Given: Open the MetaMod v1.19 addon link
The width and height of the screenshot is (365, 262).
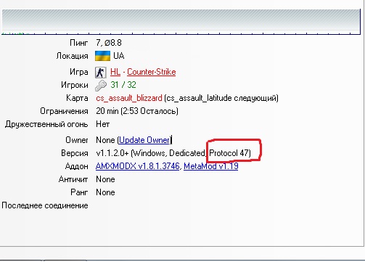Looking at the screenshot, I should pos(211,166).
